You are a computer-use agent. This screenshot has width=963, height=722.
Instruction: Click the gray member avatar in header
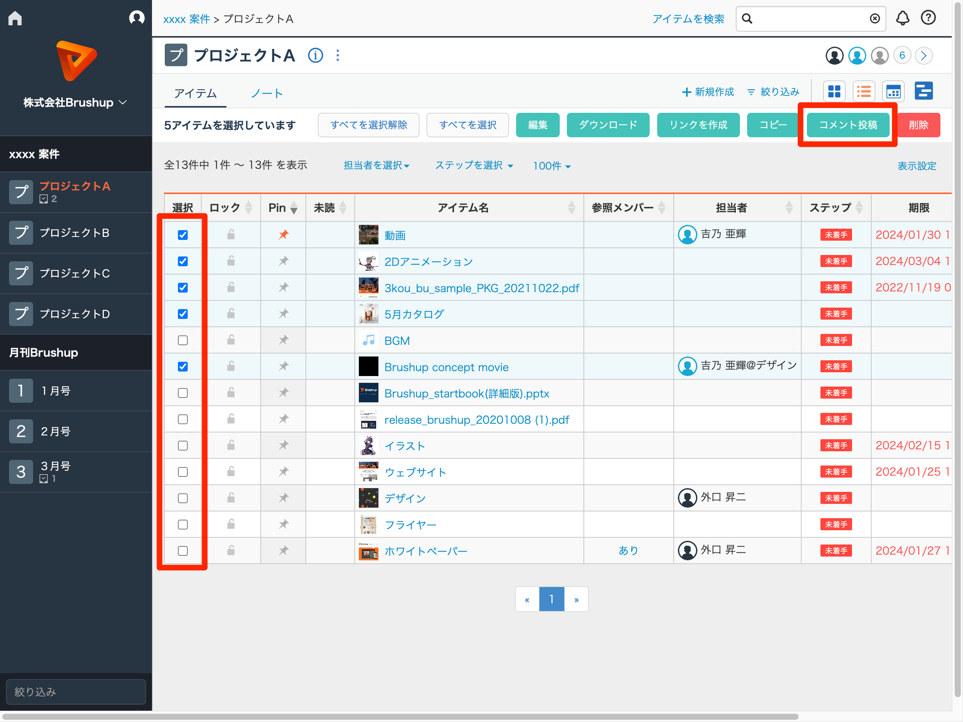(x=879, y=55)
